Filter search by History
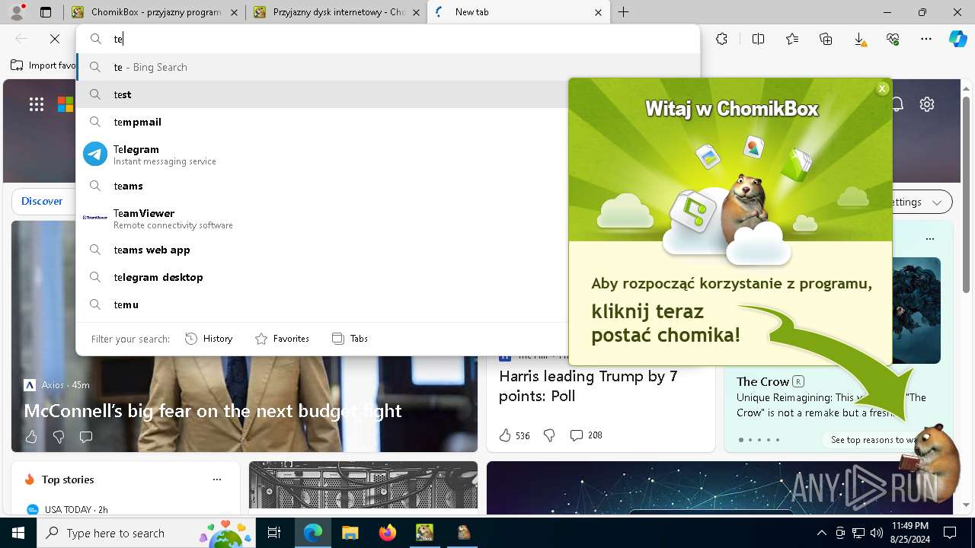The image size is (975, 548). pyautogui.click(x=209, y=339)
